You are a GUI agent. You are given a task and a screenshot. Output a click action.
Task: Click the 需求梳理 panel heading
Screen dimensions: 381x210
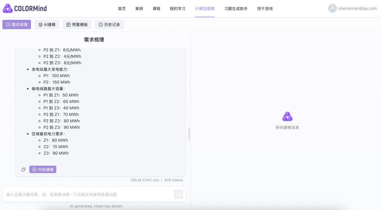pyautogui.click(x=94, y=39)
